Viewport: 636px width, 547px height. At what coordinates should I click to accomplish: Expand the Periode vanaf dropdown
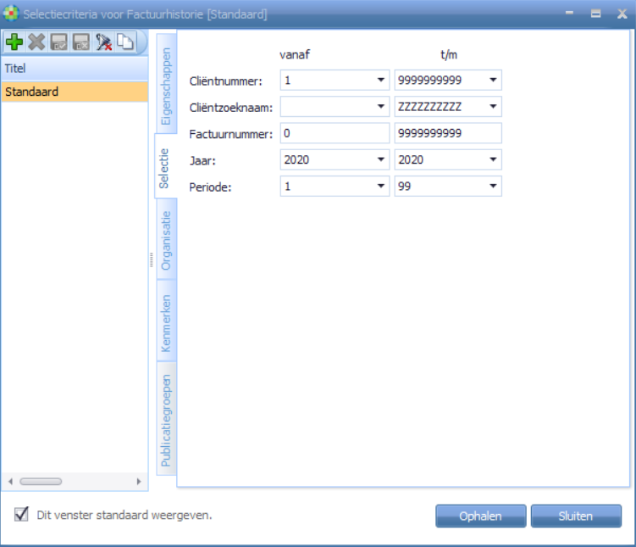click(380, 187)
